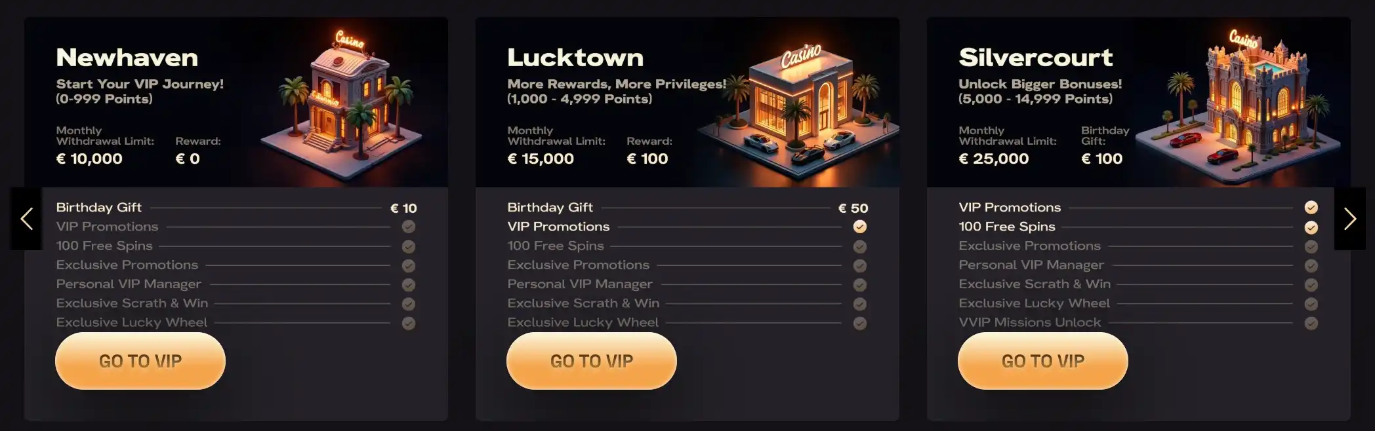
Task: Click the left carousel arrow
Action: 26,219
